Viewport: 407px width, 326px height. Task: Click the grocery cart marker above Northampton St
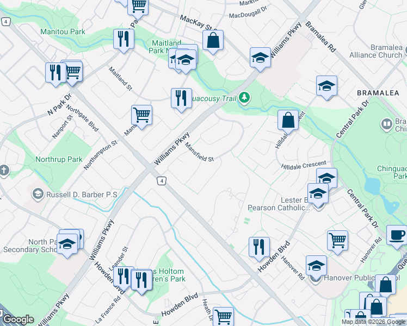(141, 116)
